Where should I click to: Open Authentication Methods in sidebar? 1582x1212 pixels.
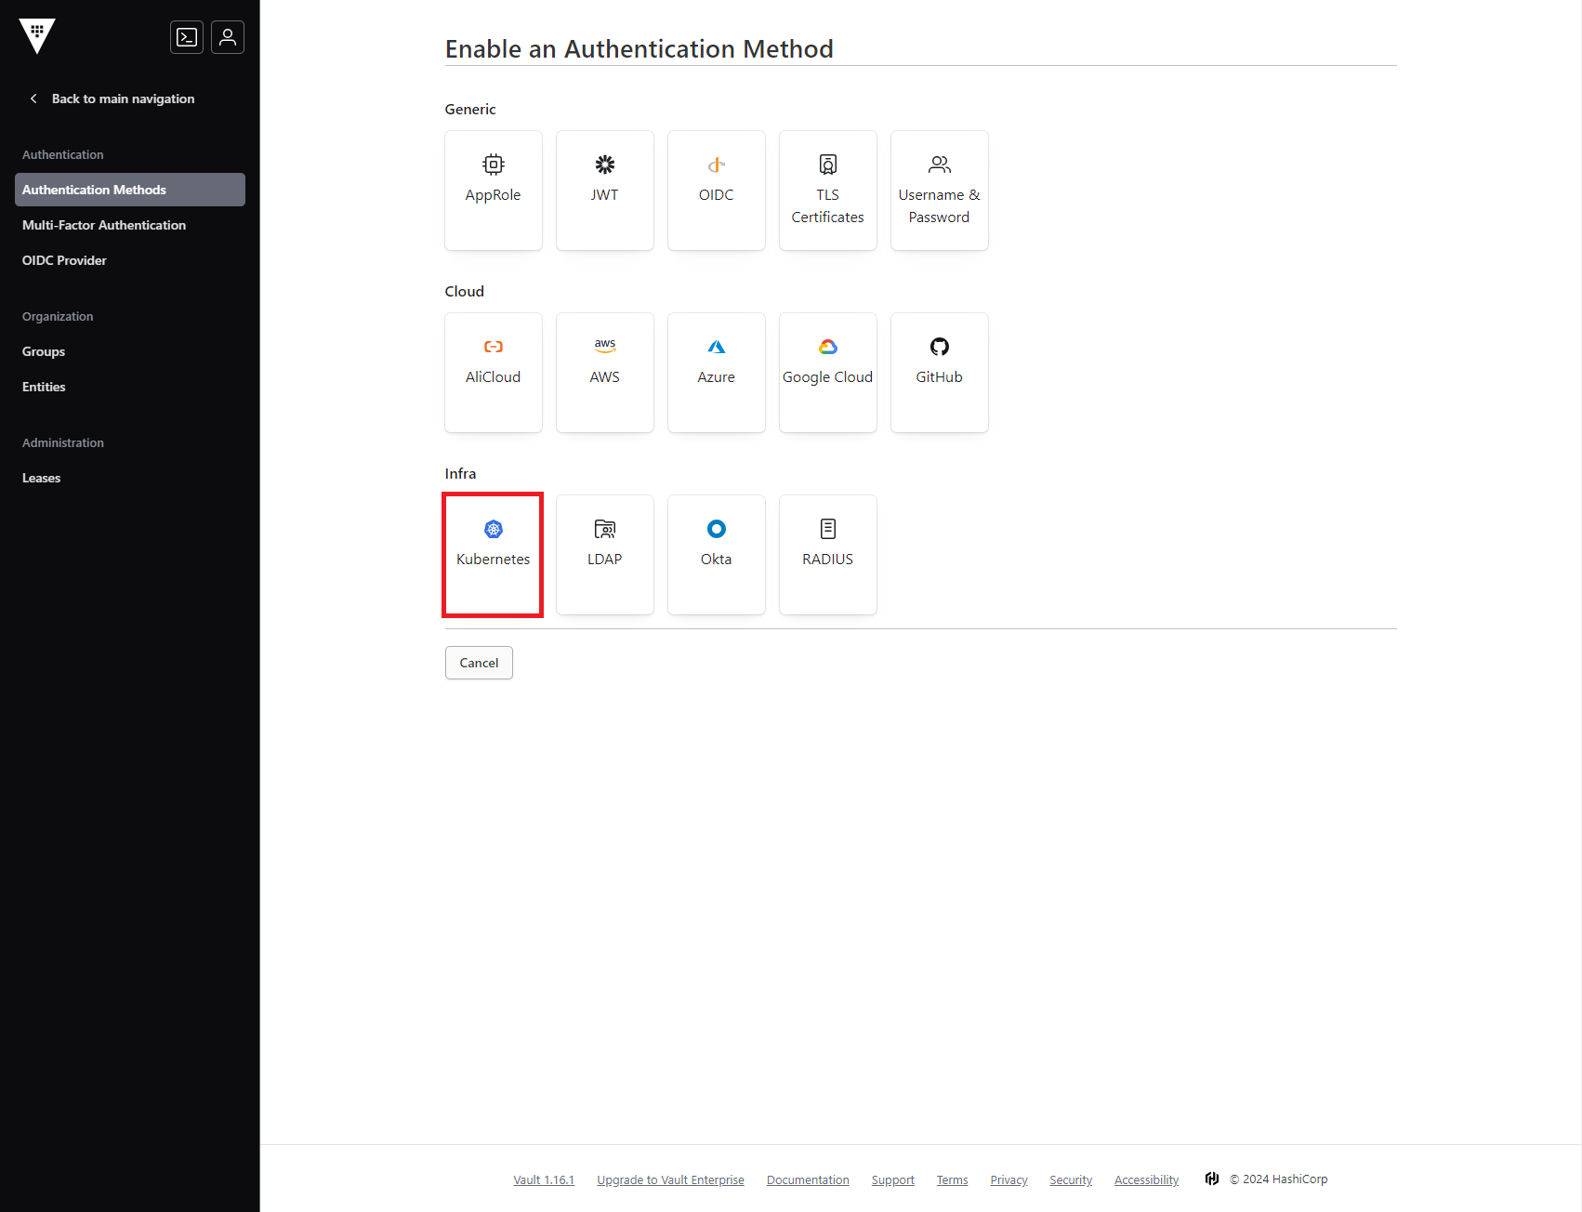pyautogui.click(x=130, y=190)
